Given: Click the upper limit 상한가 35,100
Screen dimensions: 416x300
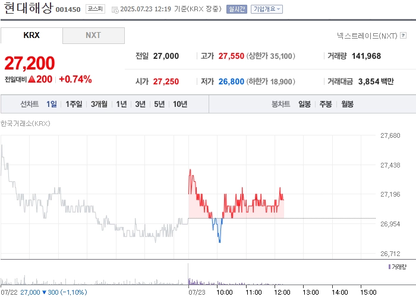Looking at the screenshot, I should 270,56.
